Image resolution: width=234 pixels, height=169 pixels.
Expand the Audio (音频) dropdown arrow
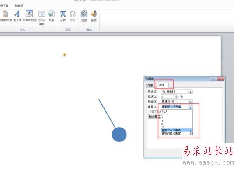[x=94, y=24]
